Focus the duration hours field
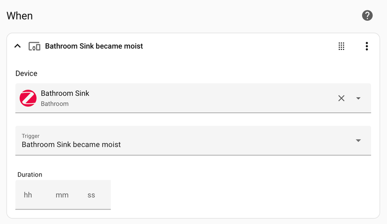This screenshot has height=224, width=387. pos(28,195)
